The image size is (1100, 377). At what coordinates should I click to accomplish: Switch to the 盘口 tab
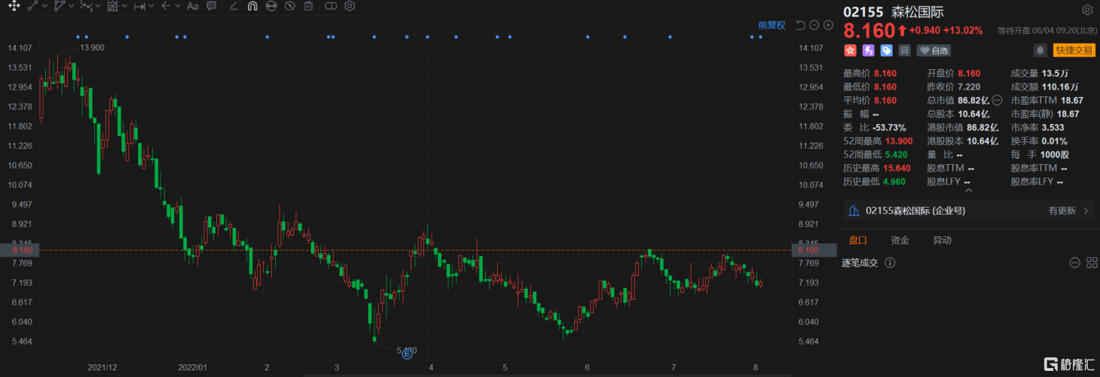tap(858, 241)
